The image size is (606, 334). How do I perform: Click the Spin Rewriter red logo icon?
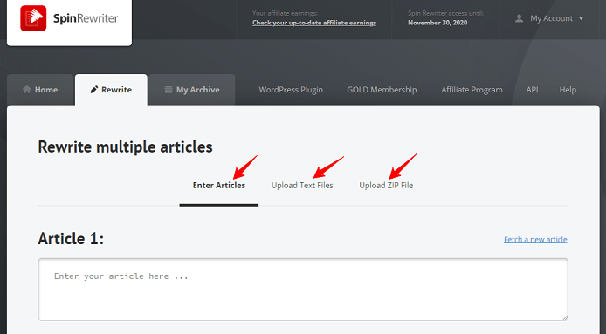click(x=33, y=18)
